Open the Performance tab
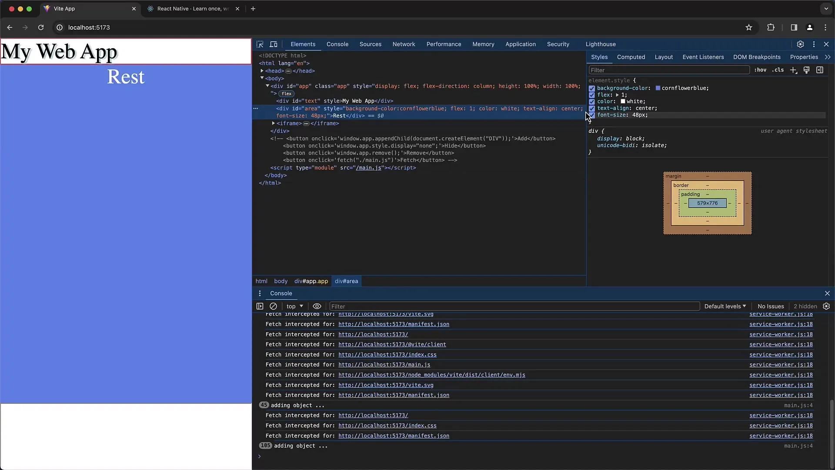 coord(444,44)
